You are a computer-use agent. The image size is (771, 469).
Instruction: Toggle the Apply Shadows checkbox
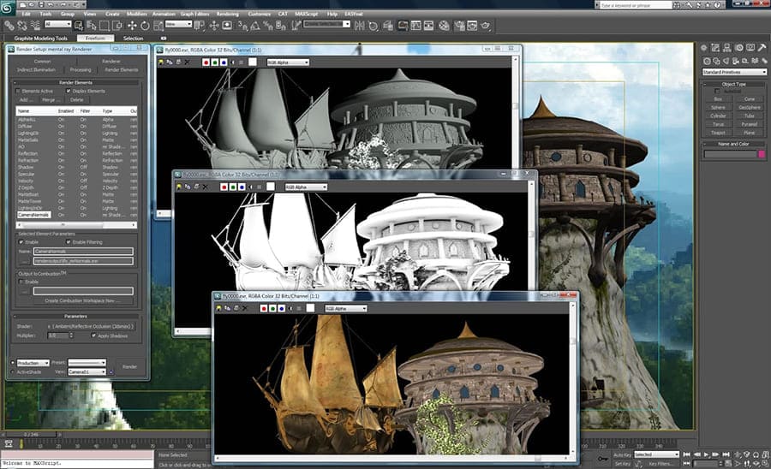click(94, 335)
